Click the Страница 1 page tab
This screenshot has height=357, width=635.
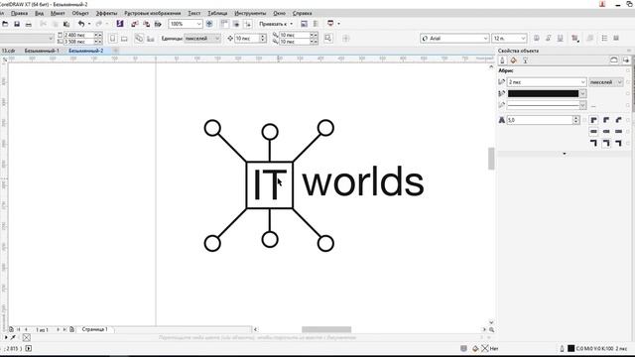click(x=95, y=329)
